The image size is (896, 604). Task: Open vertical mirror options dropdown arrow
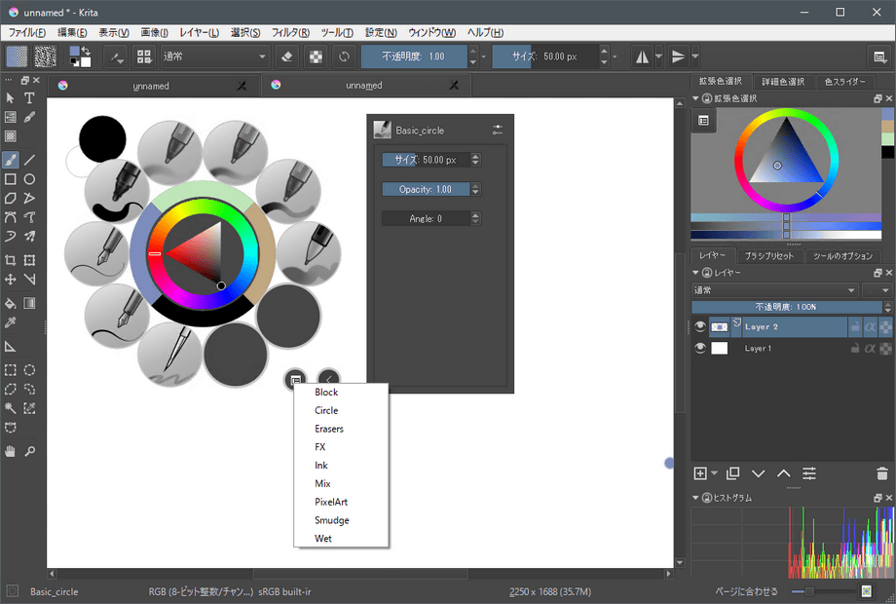tap(694, 57)
